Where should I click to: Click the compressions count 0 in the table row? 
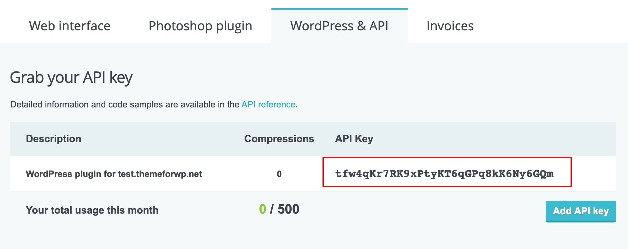coord(279,174)
